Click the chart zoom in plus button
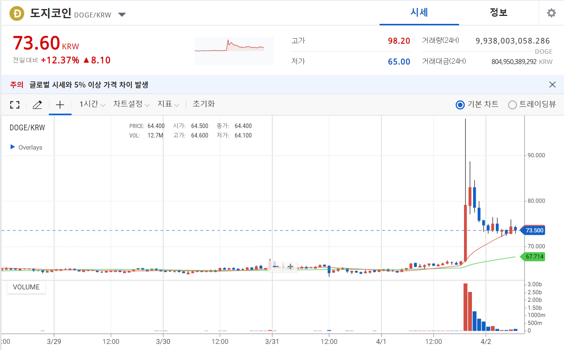This screenshot has width=564, height=350. (x=290, y=267)
